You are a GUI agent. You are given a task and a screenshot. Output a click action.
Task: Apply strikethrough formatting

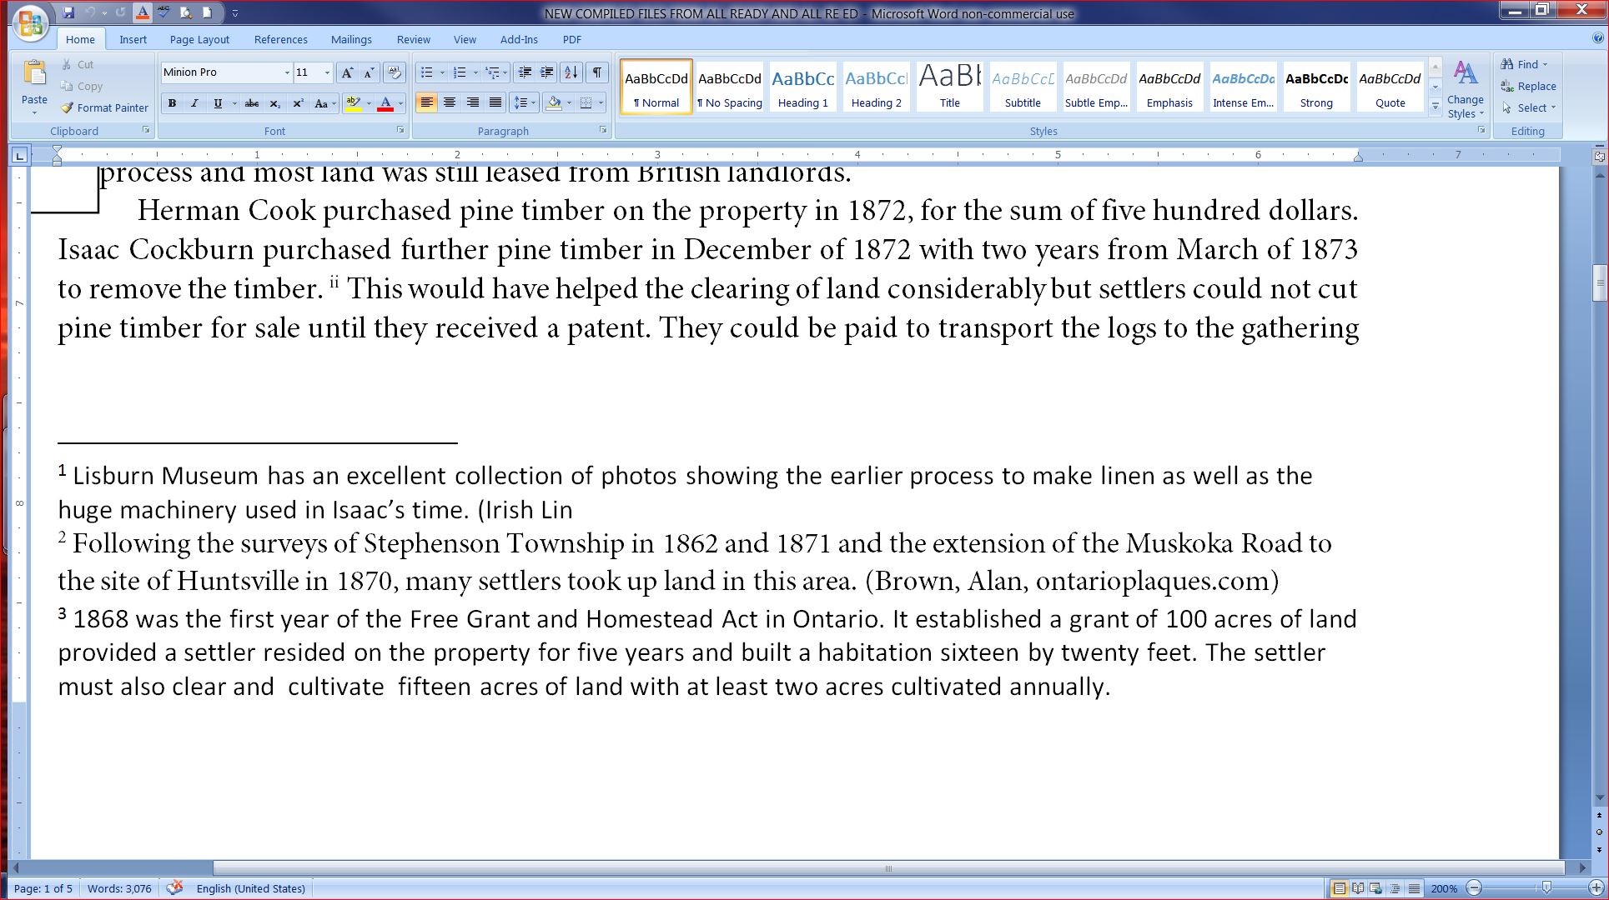tap(252, 103)
